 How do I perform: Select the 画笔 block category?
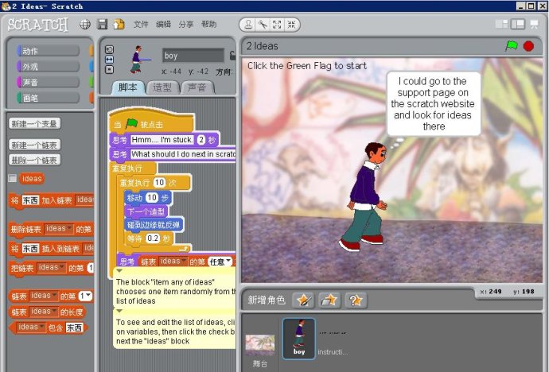coord(48,98)
